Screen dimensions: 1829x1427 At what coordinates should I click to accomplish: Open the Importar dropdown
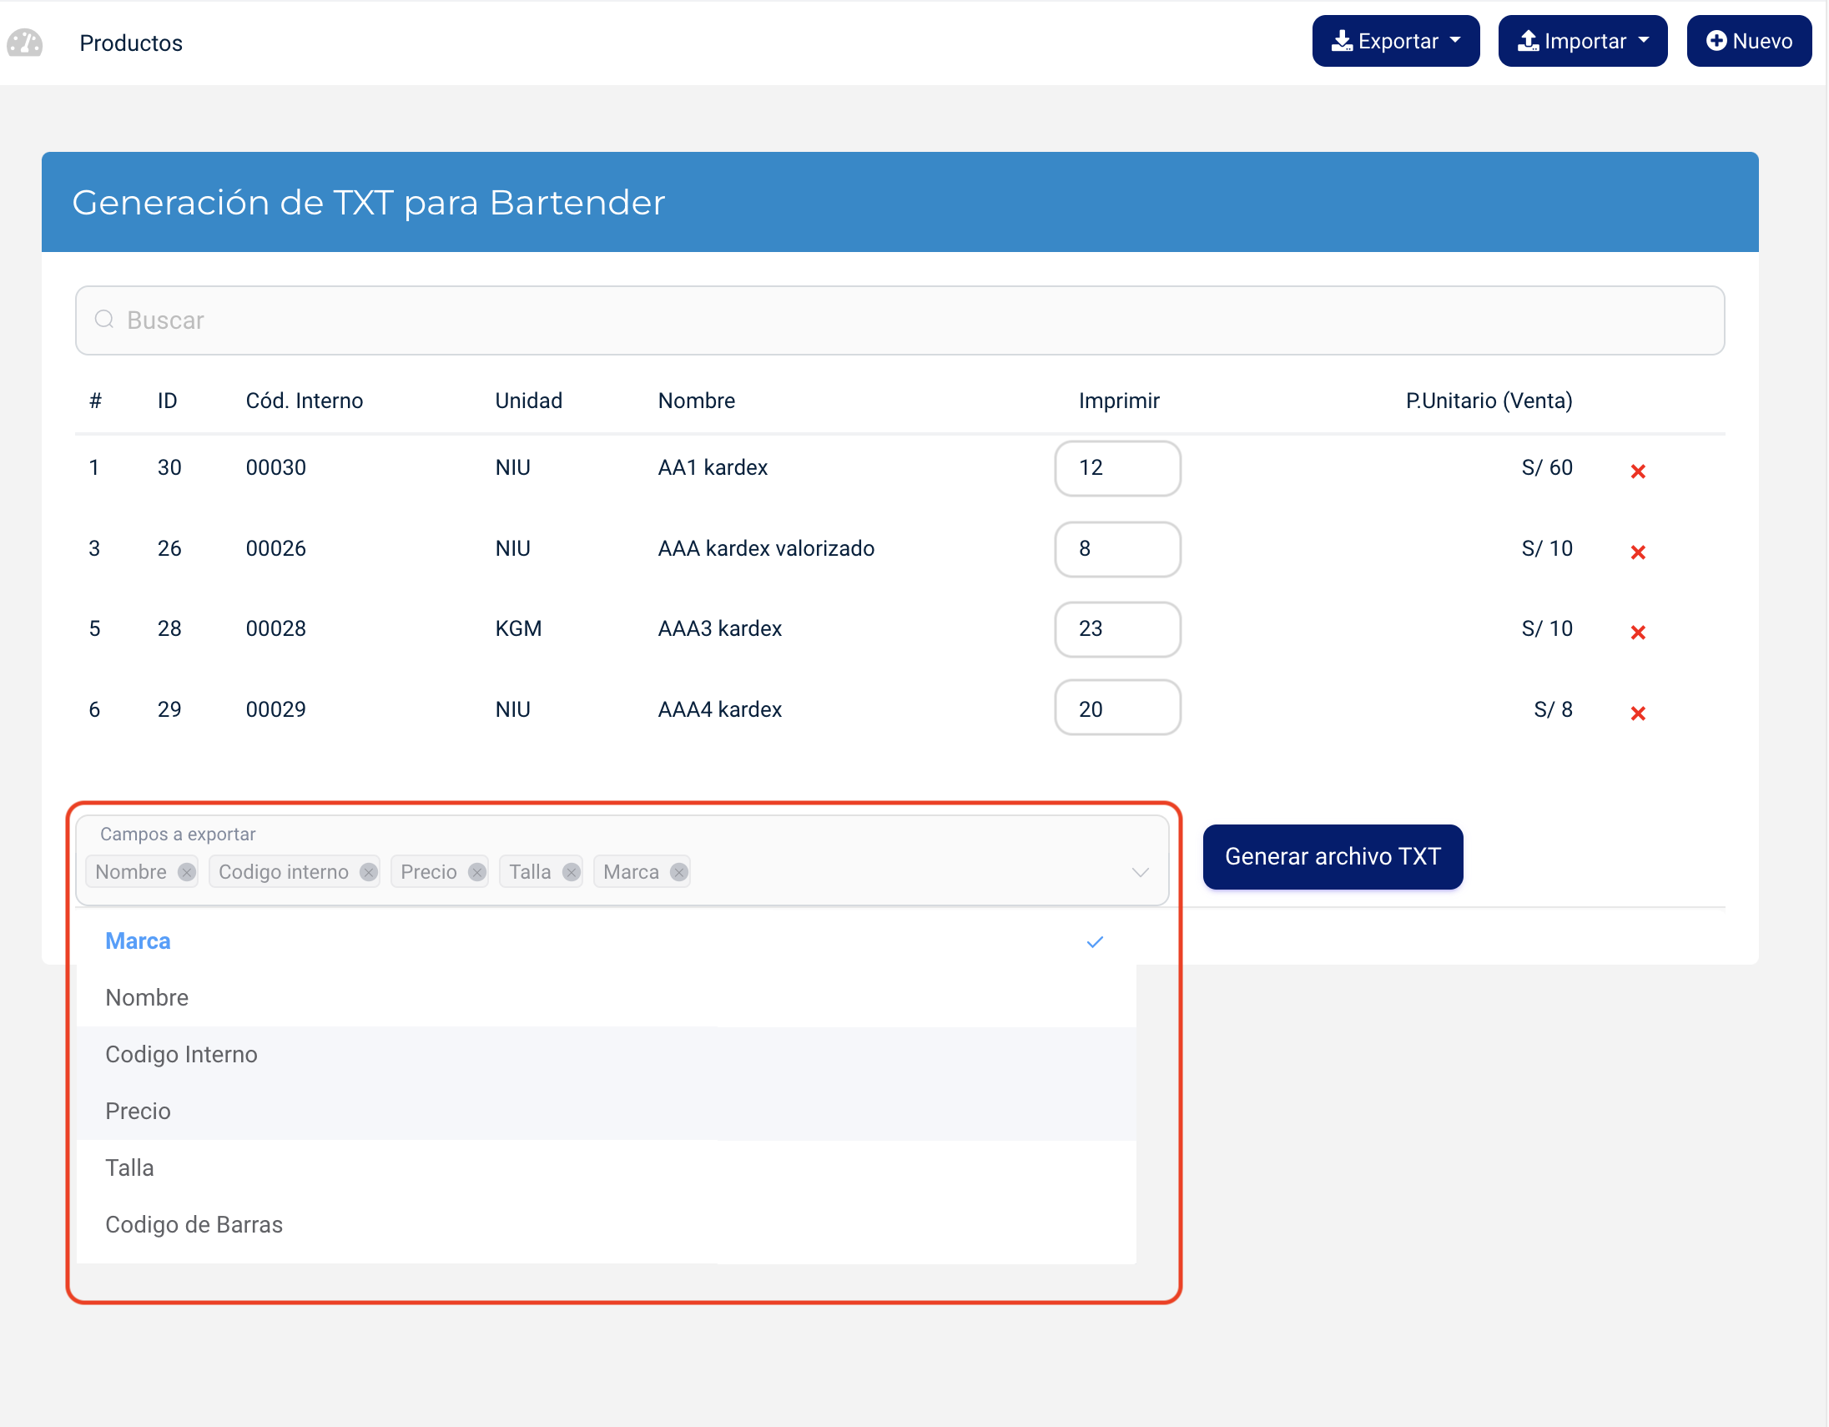(x=1581, y=41)
